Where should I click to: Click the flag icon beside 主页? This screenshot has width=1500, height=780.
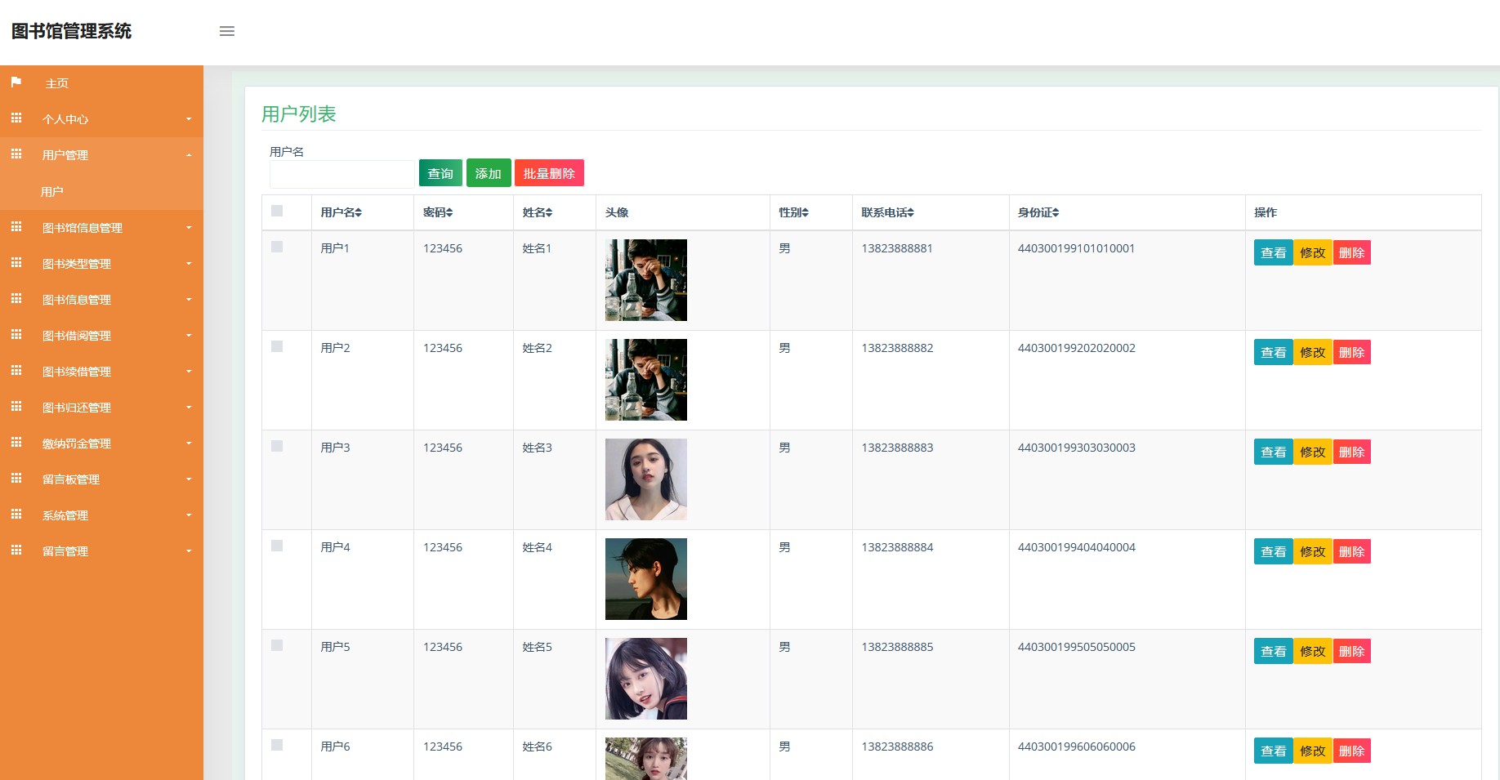[x=16, y=82]
